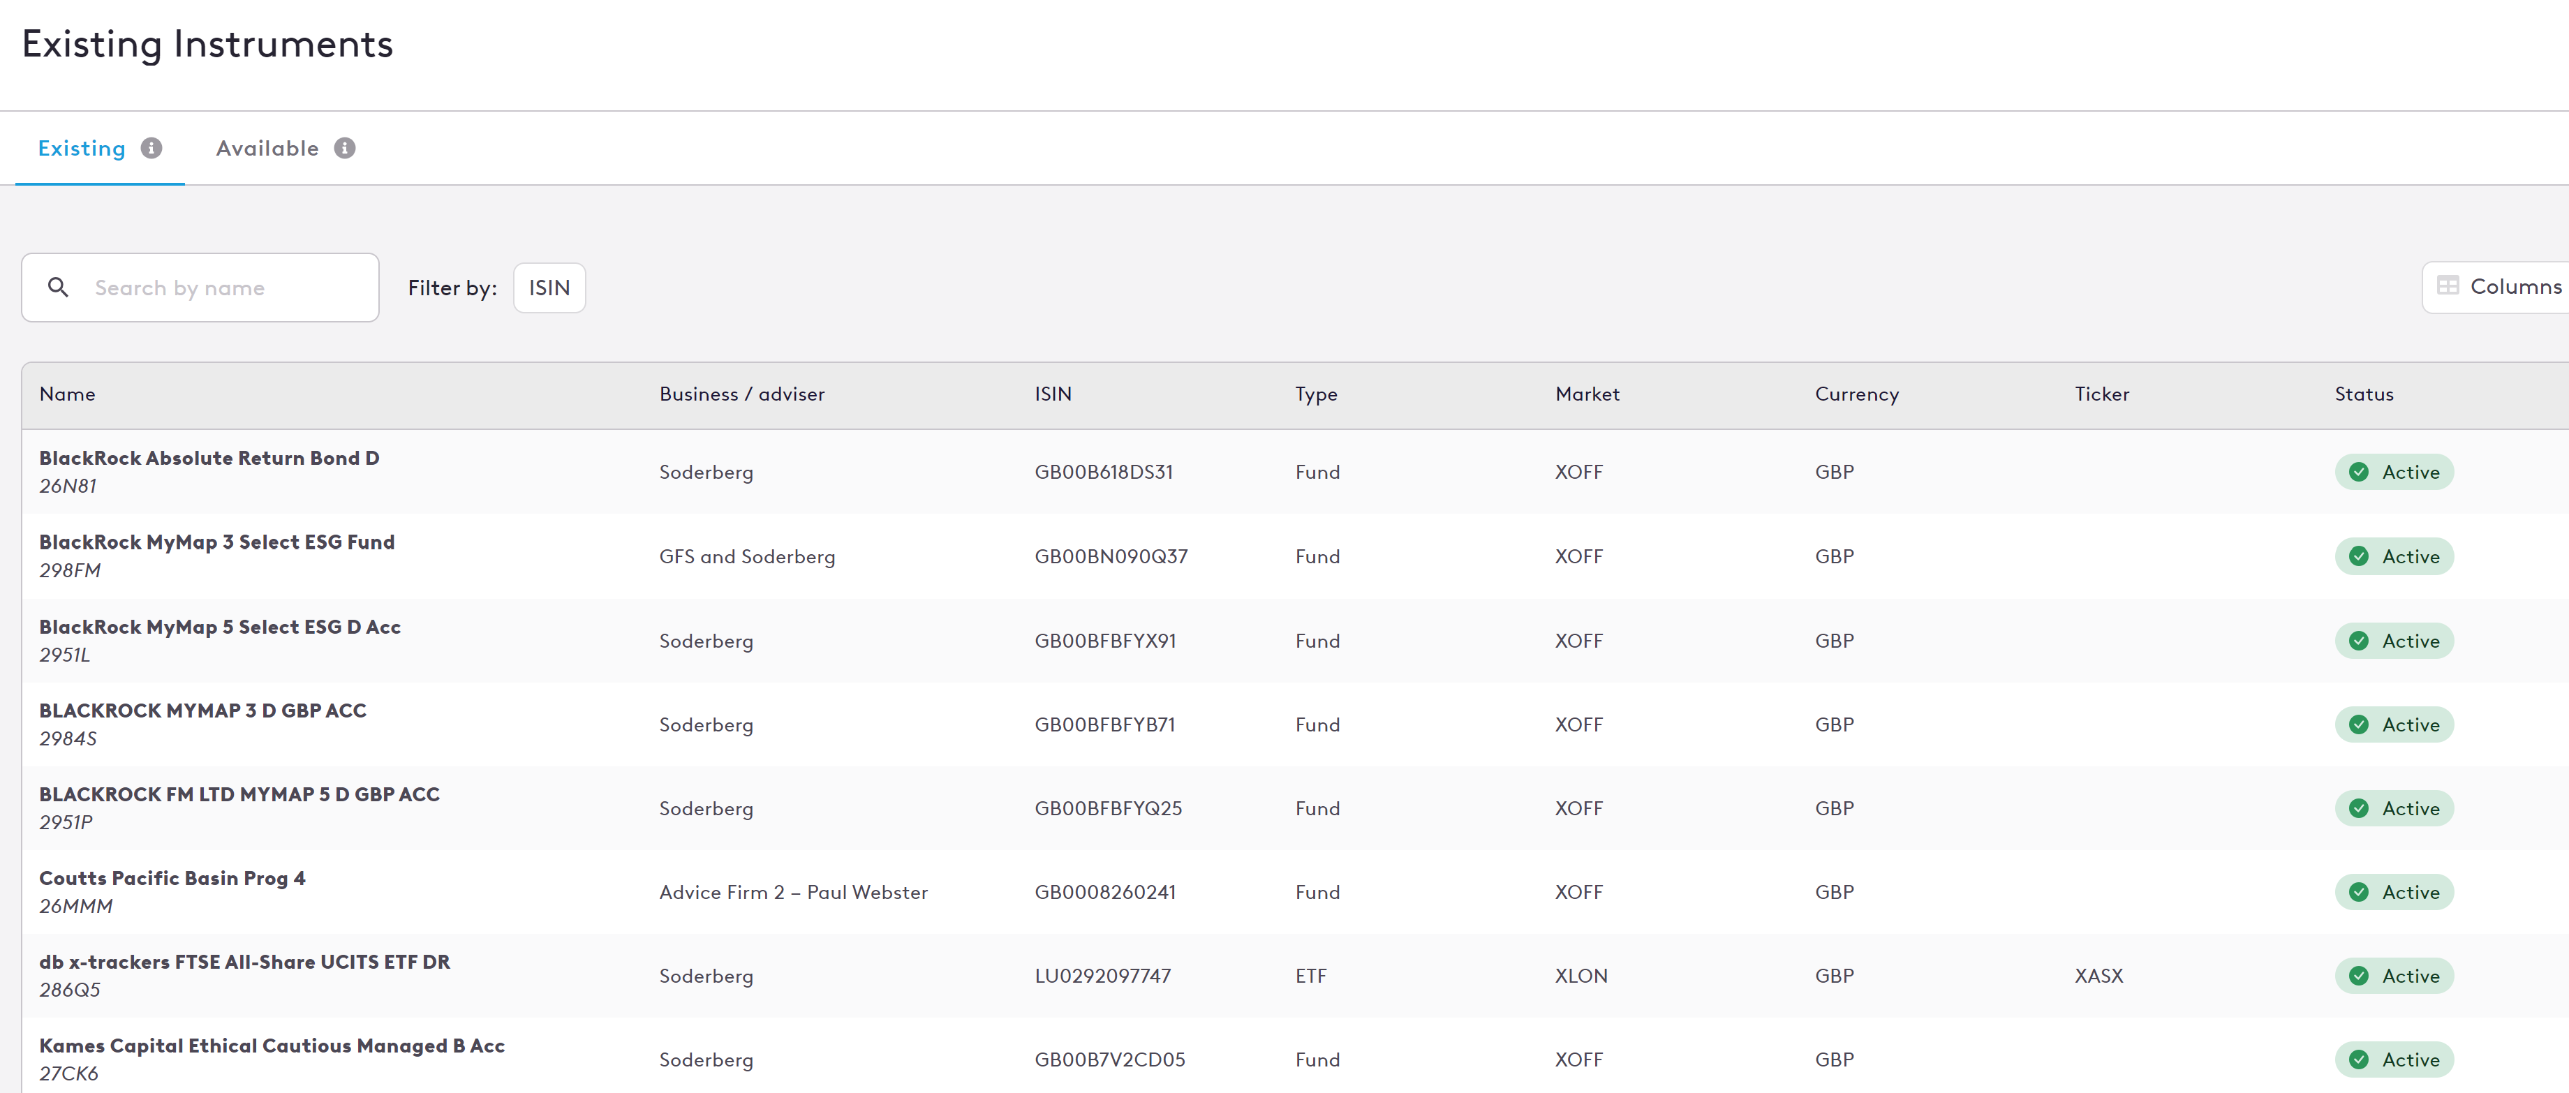Focus the Search by name field
The image size is (2569, 1093).
click(x=200, y=288)
